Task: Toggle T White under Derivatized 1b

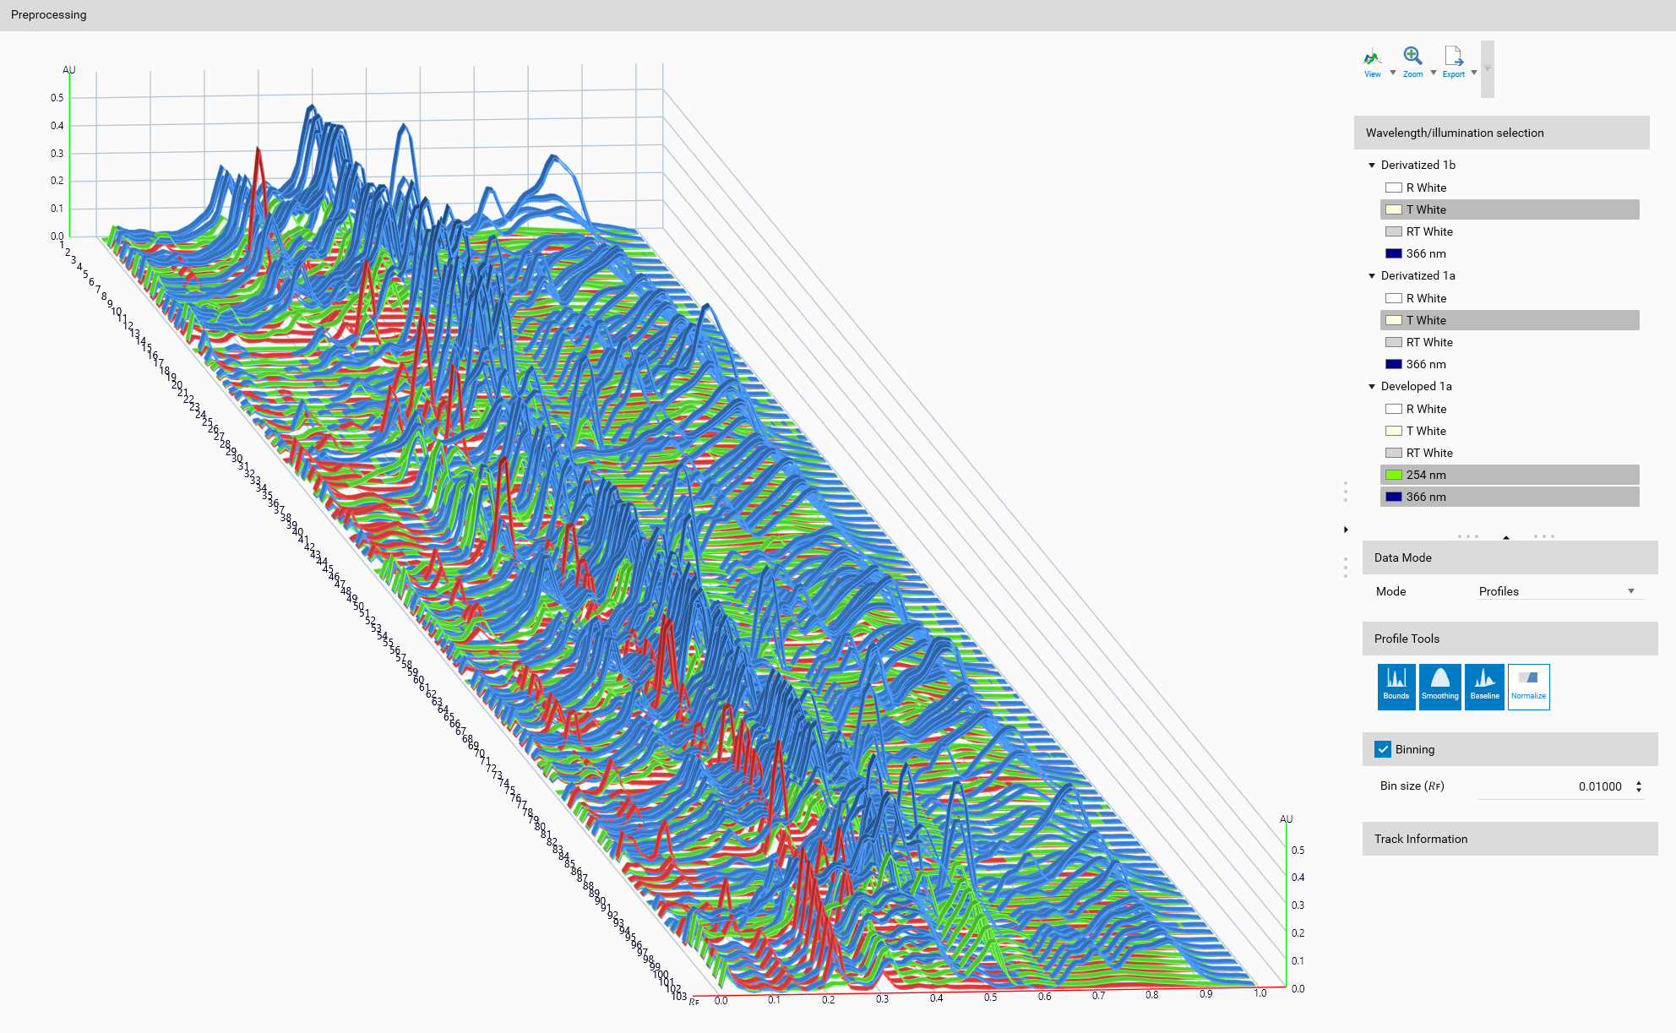Action: [x=1426, y=209]
